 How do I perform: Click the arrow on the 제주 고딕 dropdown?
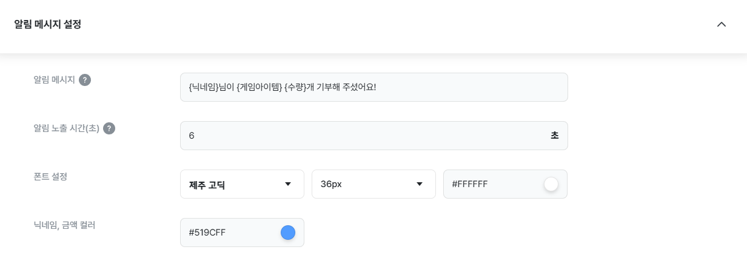[x=288, y=184]
